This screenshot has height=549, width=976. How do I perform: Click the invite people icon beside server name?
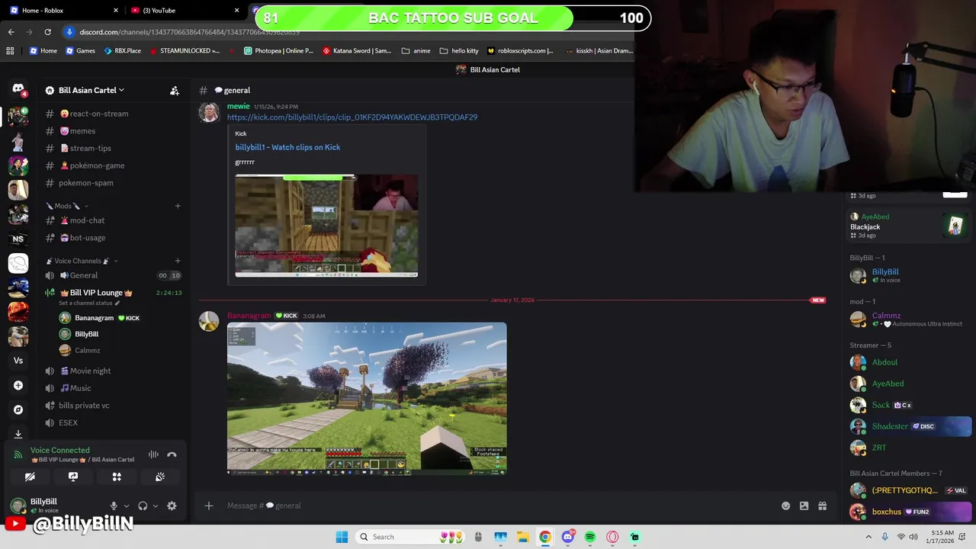pyautogui.click(x=175, y=90)
